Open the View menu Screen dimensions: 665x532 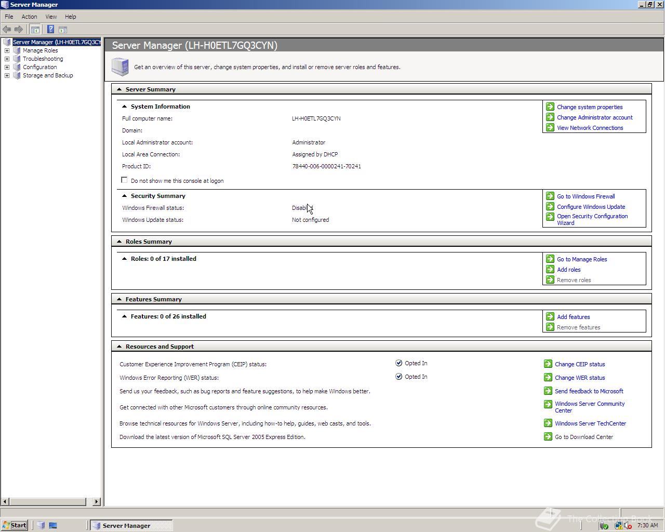pyautogui.click(x=51, y=17)
